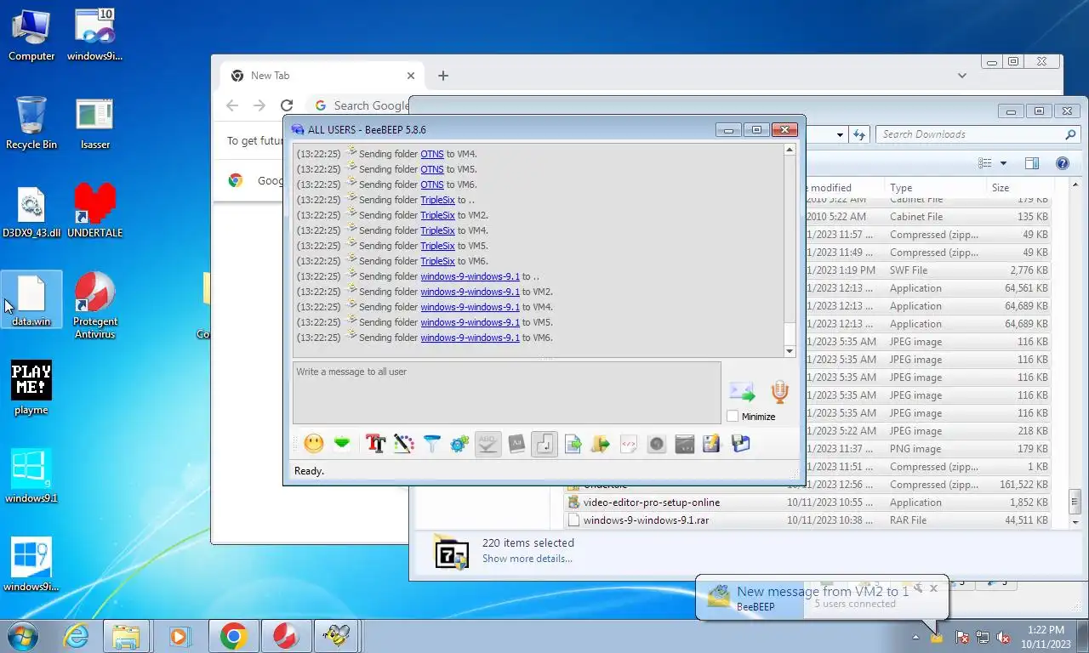1089x653 pixels.
Task: Select the PNG image row in Explorer
Action: pos(927,448)
